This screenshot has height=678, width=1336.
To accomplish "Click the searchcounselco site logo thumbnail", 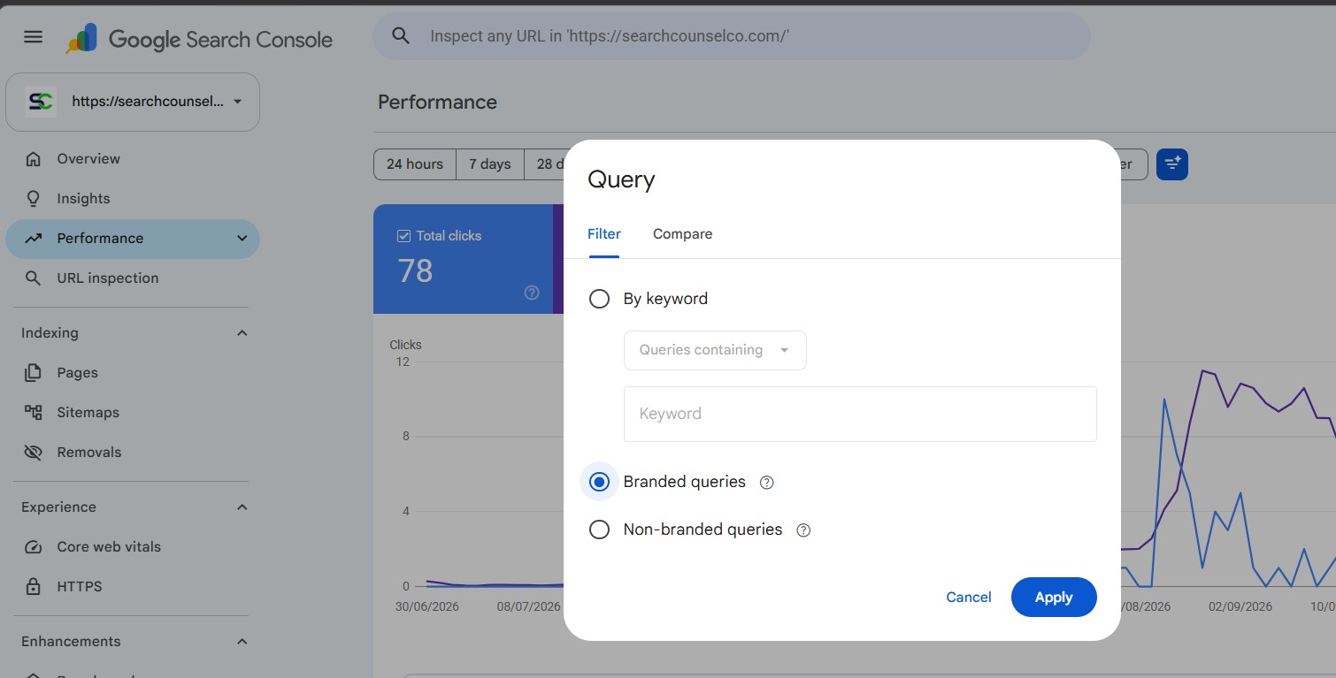I will (40, 102).
